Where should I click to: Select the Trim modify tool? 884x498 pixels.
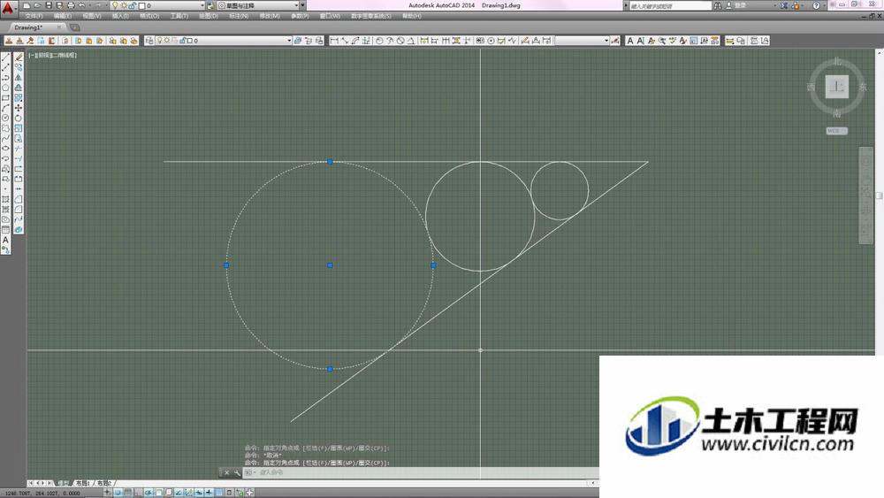point(19,149)
